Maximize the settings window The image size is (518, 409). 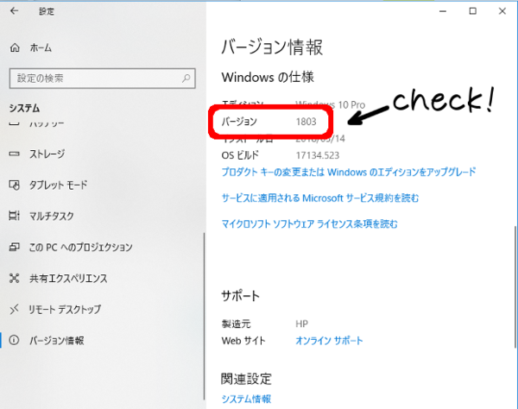(473, 11)
